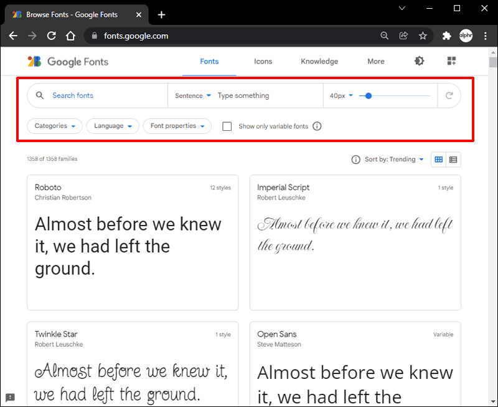Open the selected families panel icon
Screen dimensions: 498x407
pos(452,61)
